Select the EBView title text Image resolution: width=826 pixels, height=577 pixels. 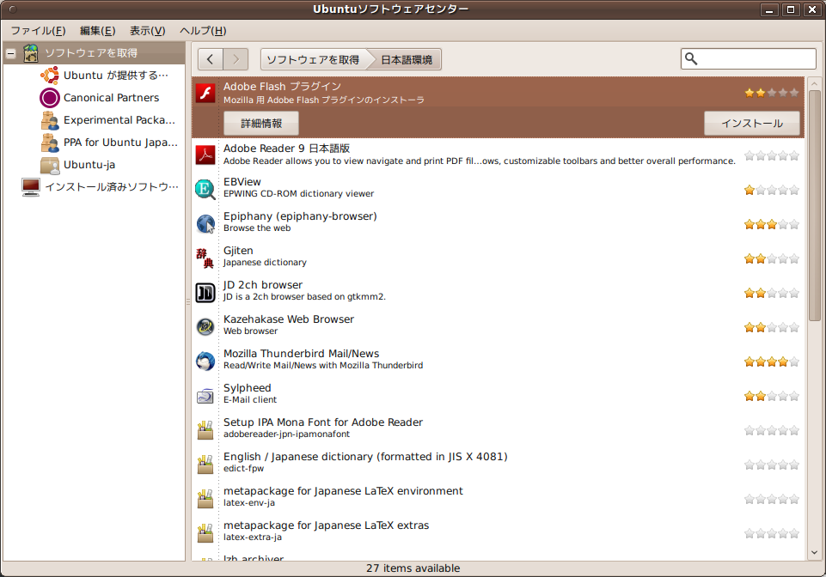coord(242,182)
